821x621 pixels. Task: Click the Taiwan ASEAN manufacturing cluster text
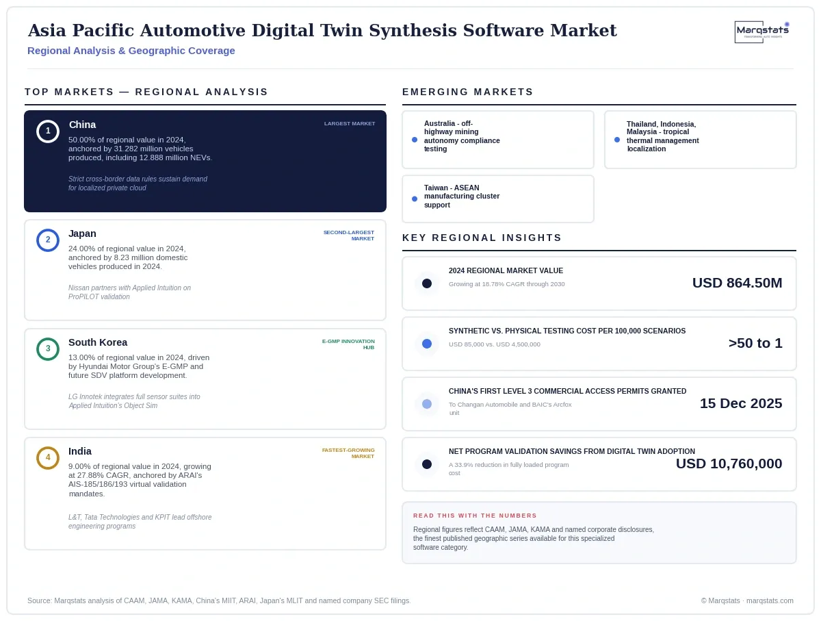[x=462, y=196]
